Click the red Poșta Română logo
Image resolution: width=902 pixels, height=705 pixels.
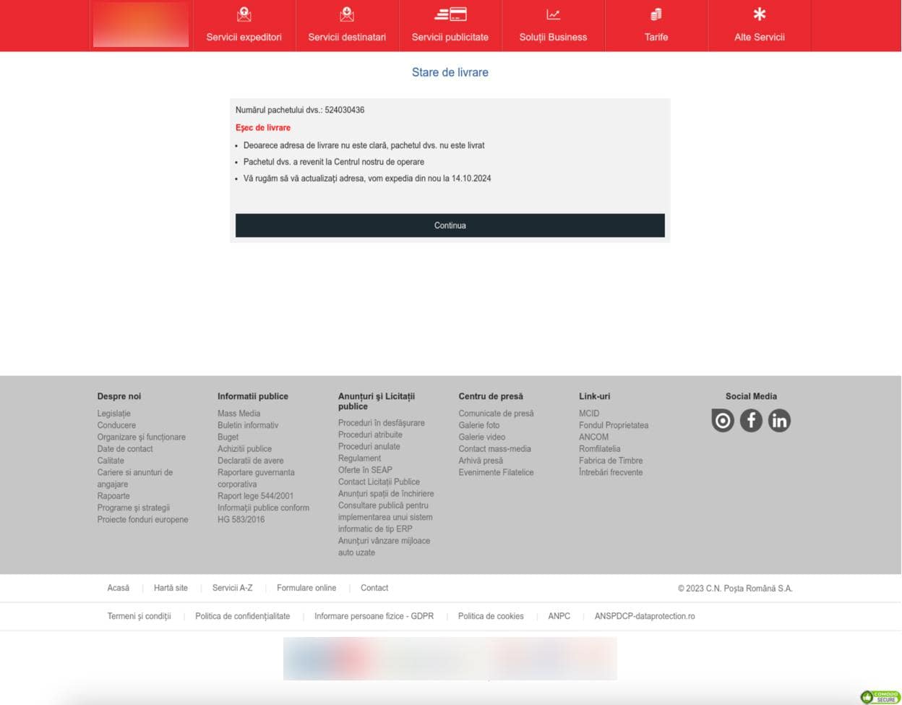tap(140, 25)
